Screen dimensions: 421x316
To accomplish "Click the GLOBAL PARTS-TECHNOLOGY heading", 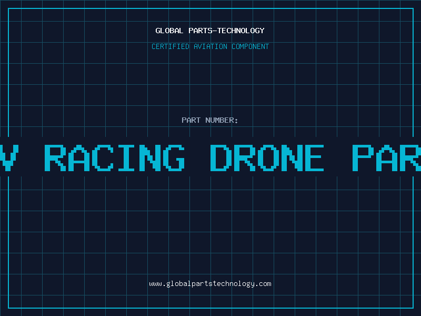I will tap(210, 31).
